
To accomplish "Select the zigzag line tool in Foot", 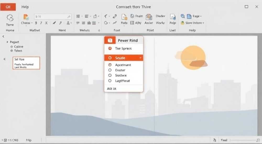I will click(115, 23).
